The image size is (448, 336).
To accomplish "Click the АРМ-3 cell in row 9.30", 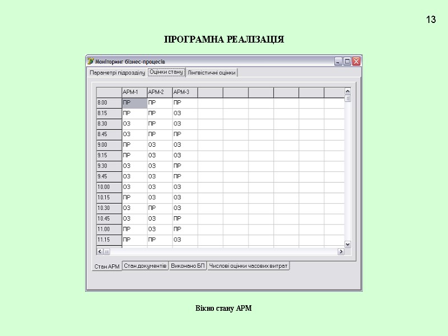I will 185,166.
